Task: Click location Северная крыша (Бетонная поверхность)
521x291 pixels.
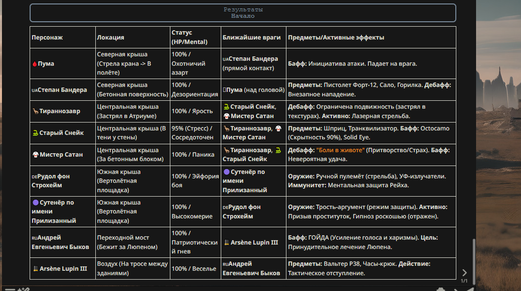Action: (x=132, y=90)
